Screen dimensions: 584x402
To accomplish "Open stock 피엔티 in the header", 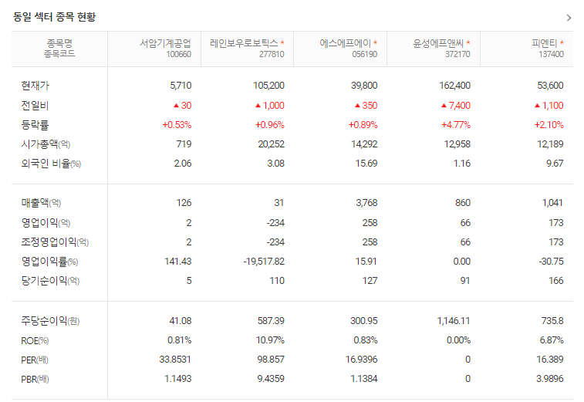I will 544,43.
